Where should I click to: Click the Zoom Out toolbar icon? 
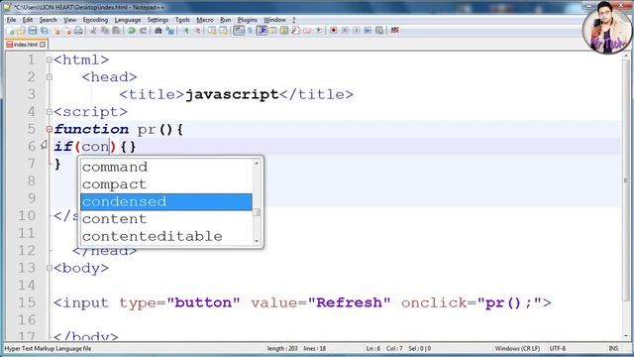click(197, 31)
